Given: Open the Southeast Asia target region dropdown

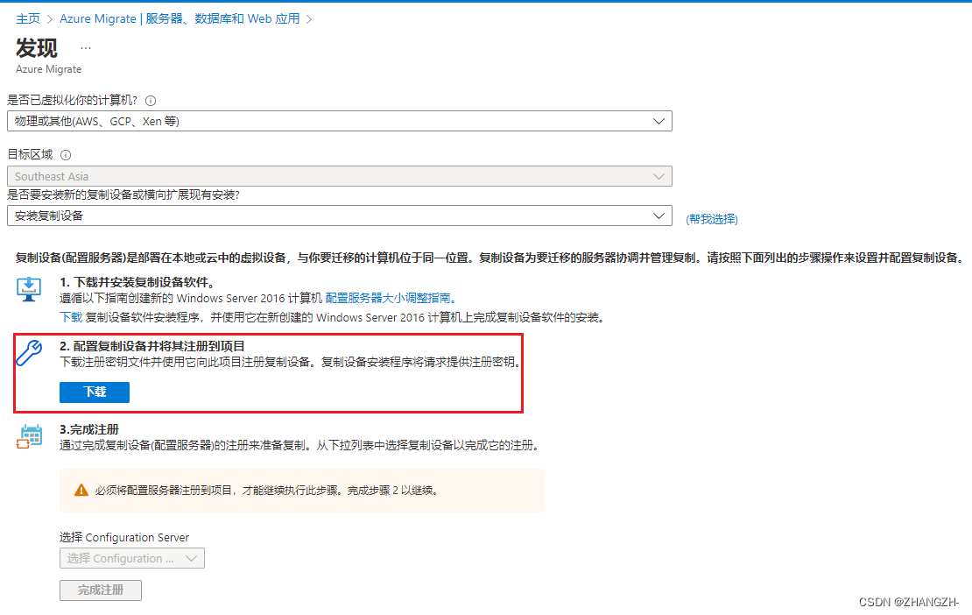Looking at the screenshot, I should tap(340, 176).
